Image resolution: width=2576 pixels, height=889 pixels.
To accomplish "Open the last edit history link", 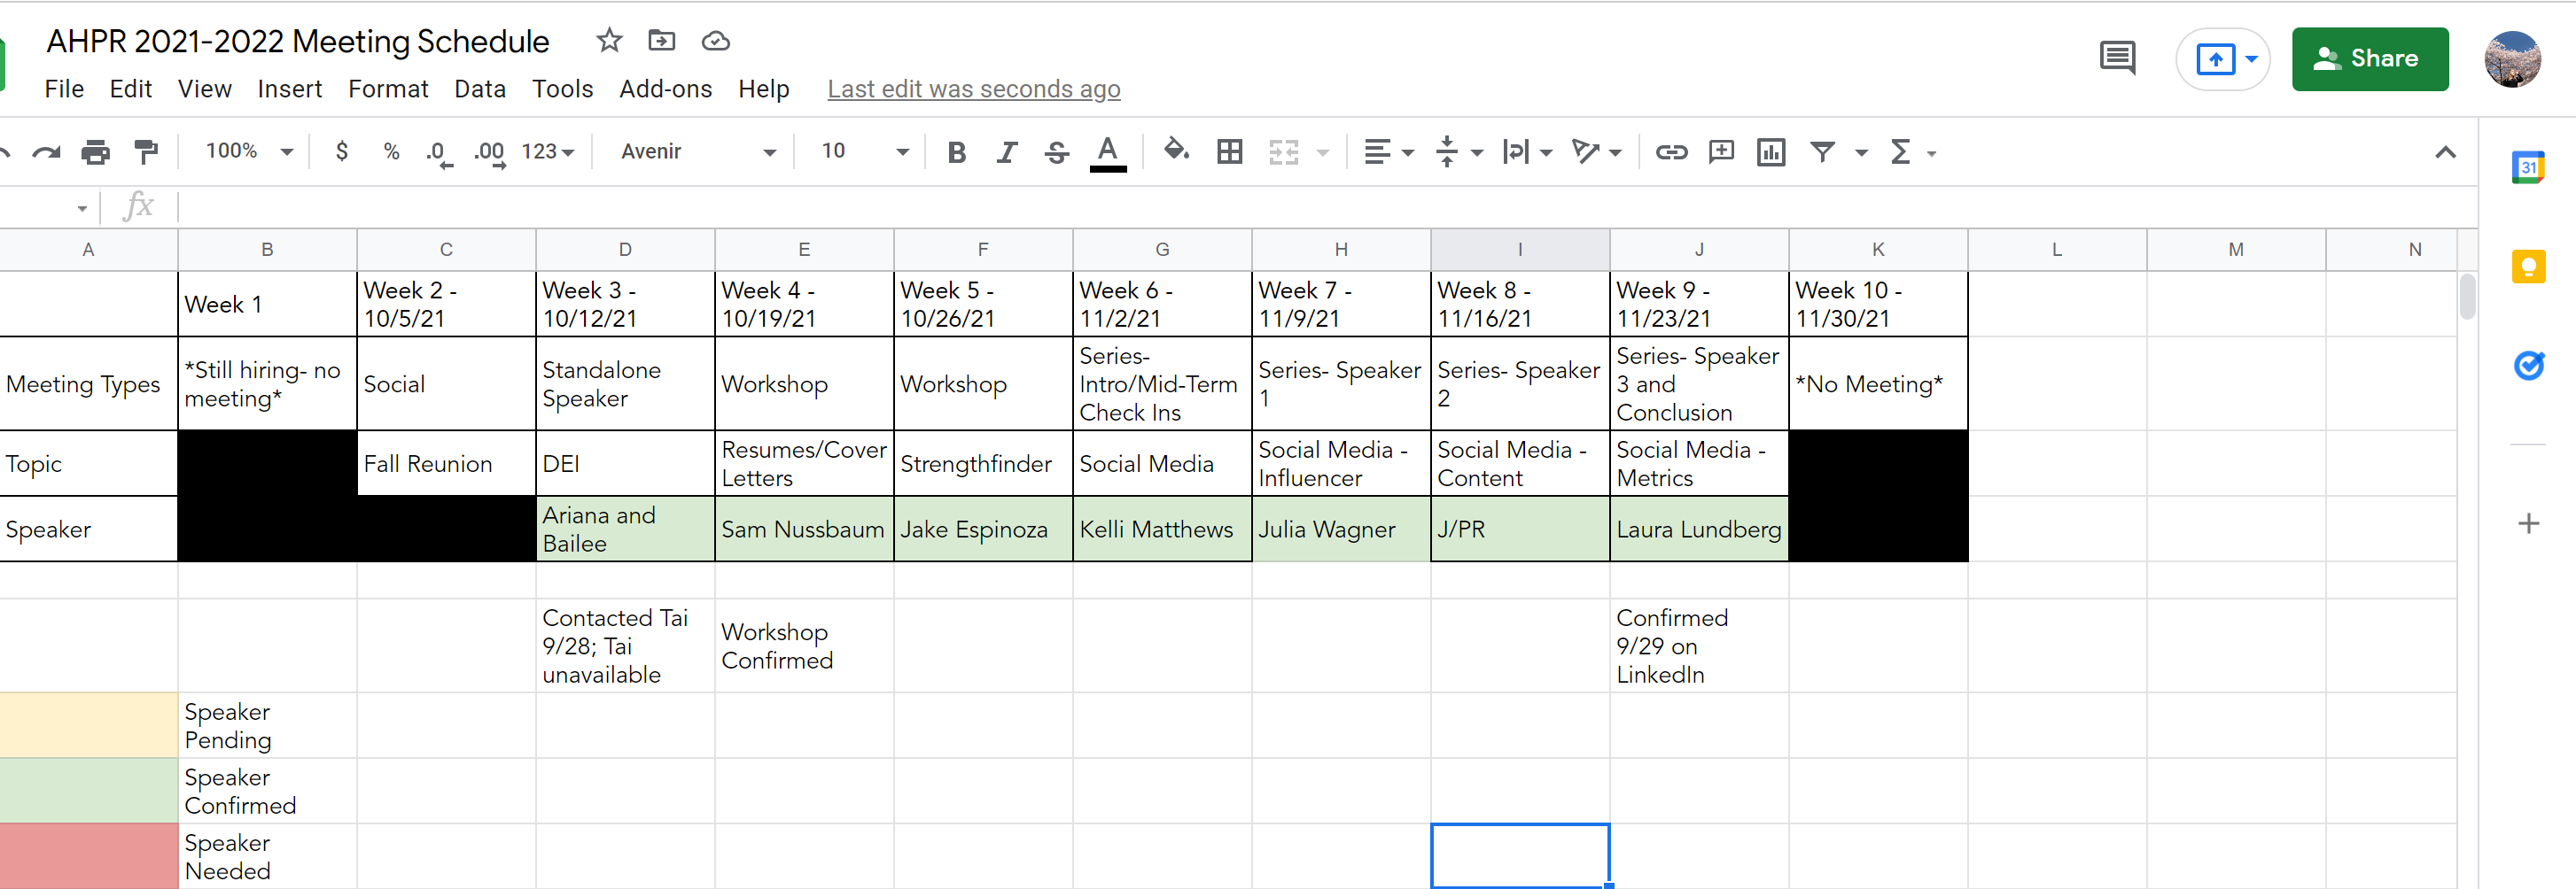I will point(973,89).
